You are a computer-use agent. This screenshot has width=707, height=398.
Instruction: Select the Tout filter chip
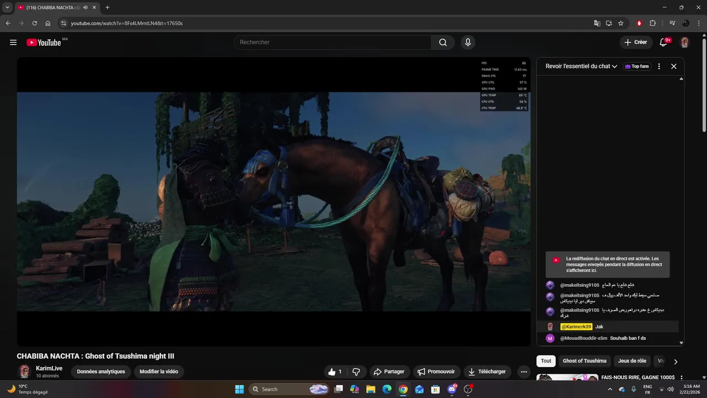(546, 361)
